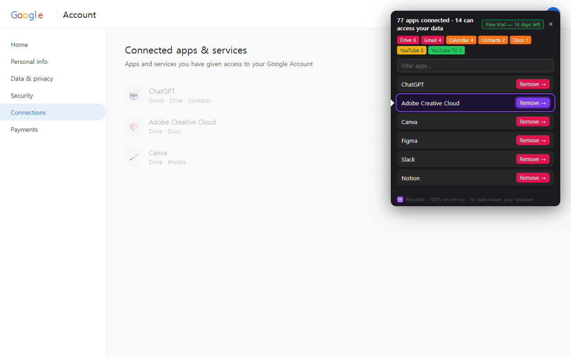Open Payments page
The image size is (571, 357).
click(24, 129)
